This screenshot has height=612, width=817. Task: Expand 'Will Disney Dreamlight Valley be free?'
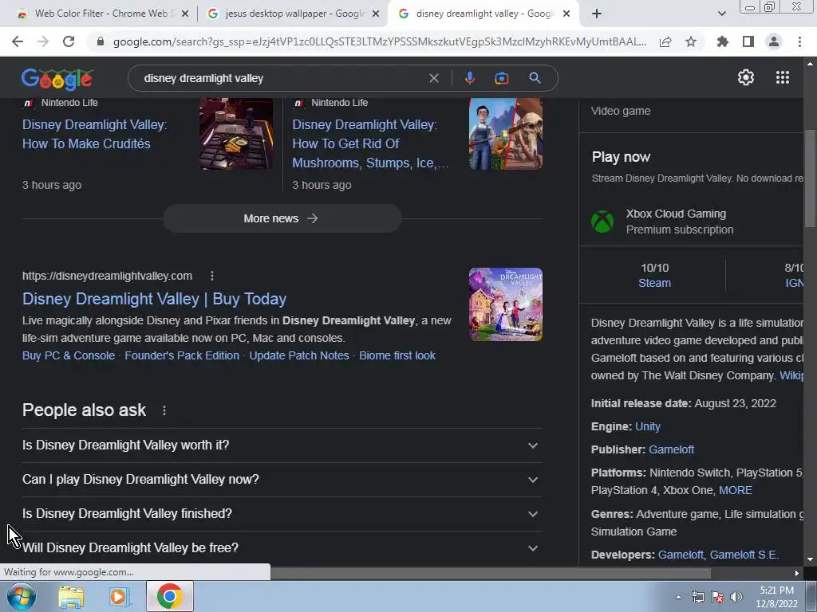(282, 548)
